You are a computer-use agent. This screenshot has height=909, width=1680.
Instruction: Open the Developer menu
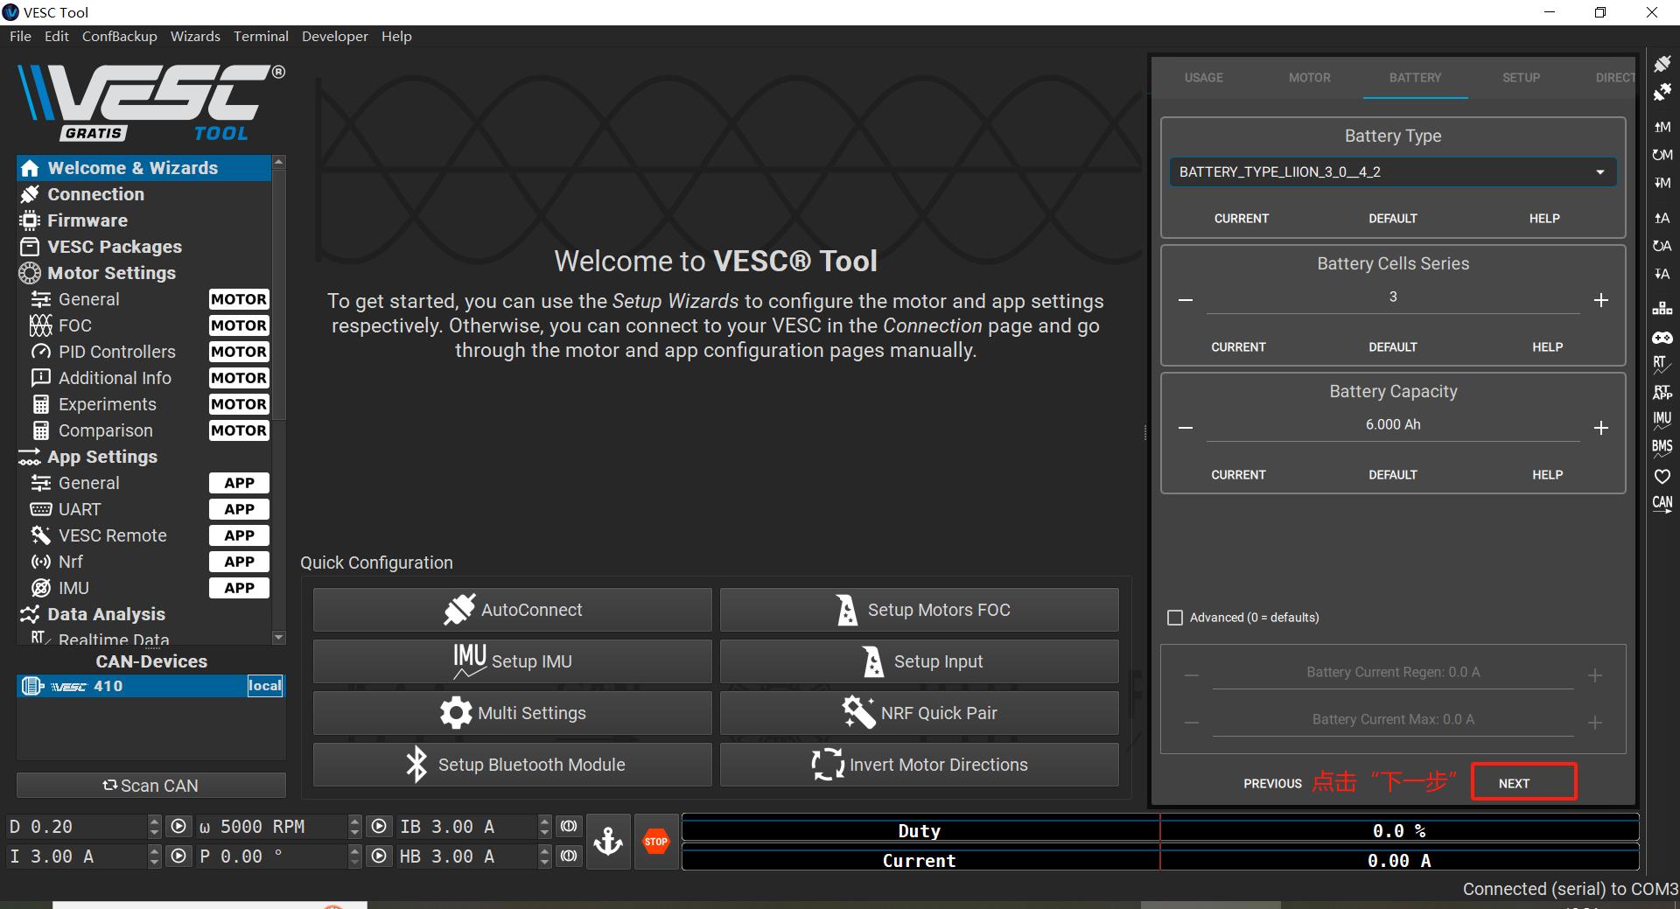tap(335, 36)
